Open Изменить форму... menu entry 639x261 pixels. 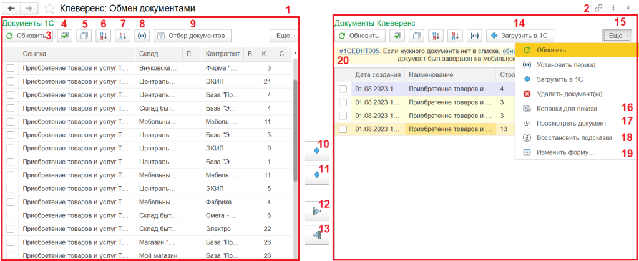[577, 152]
